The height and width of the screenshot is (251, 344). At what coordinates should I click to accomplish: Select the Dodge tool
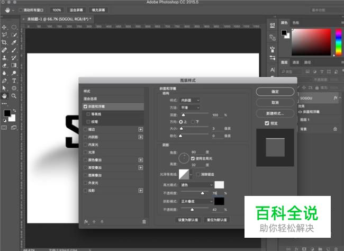(x=14, y=73)
